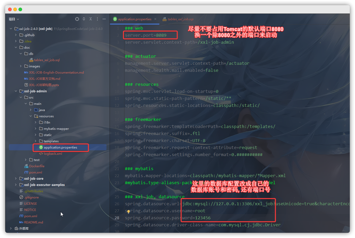Collapse the db folder
Image resolution: width=355 pixels, height=238 pixels.
click(21, 54)
